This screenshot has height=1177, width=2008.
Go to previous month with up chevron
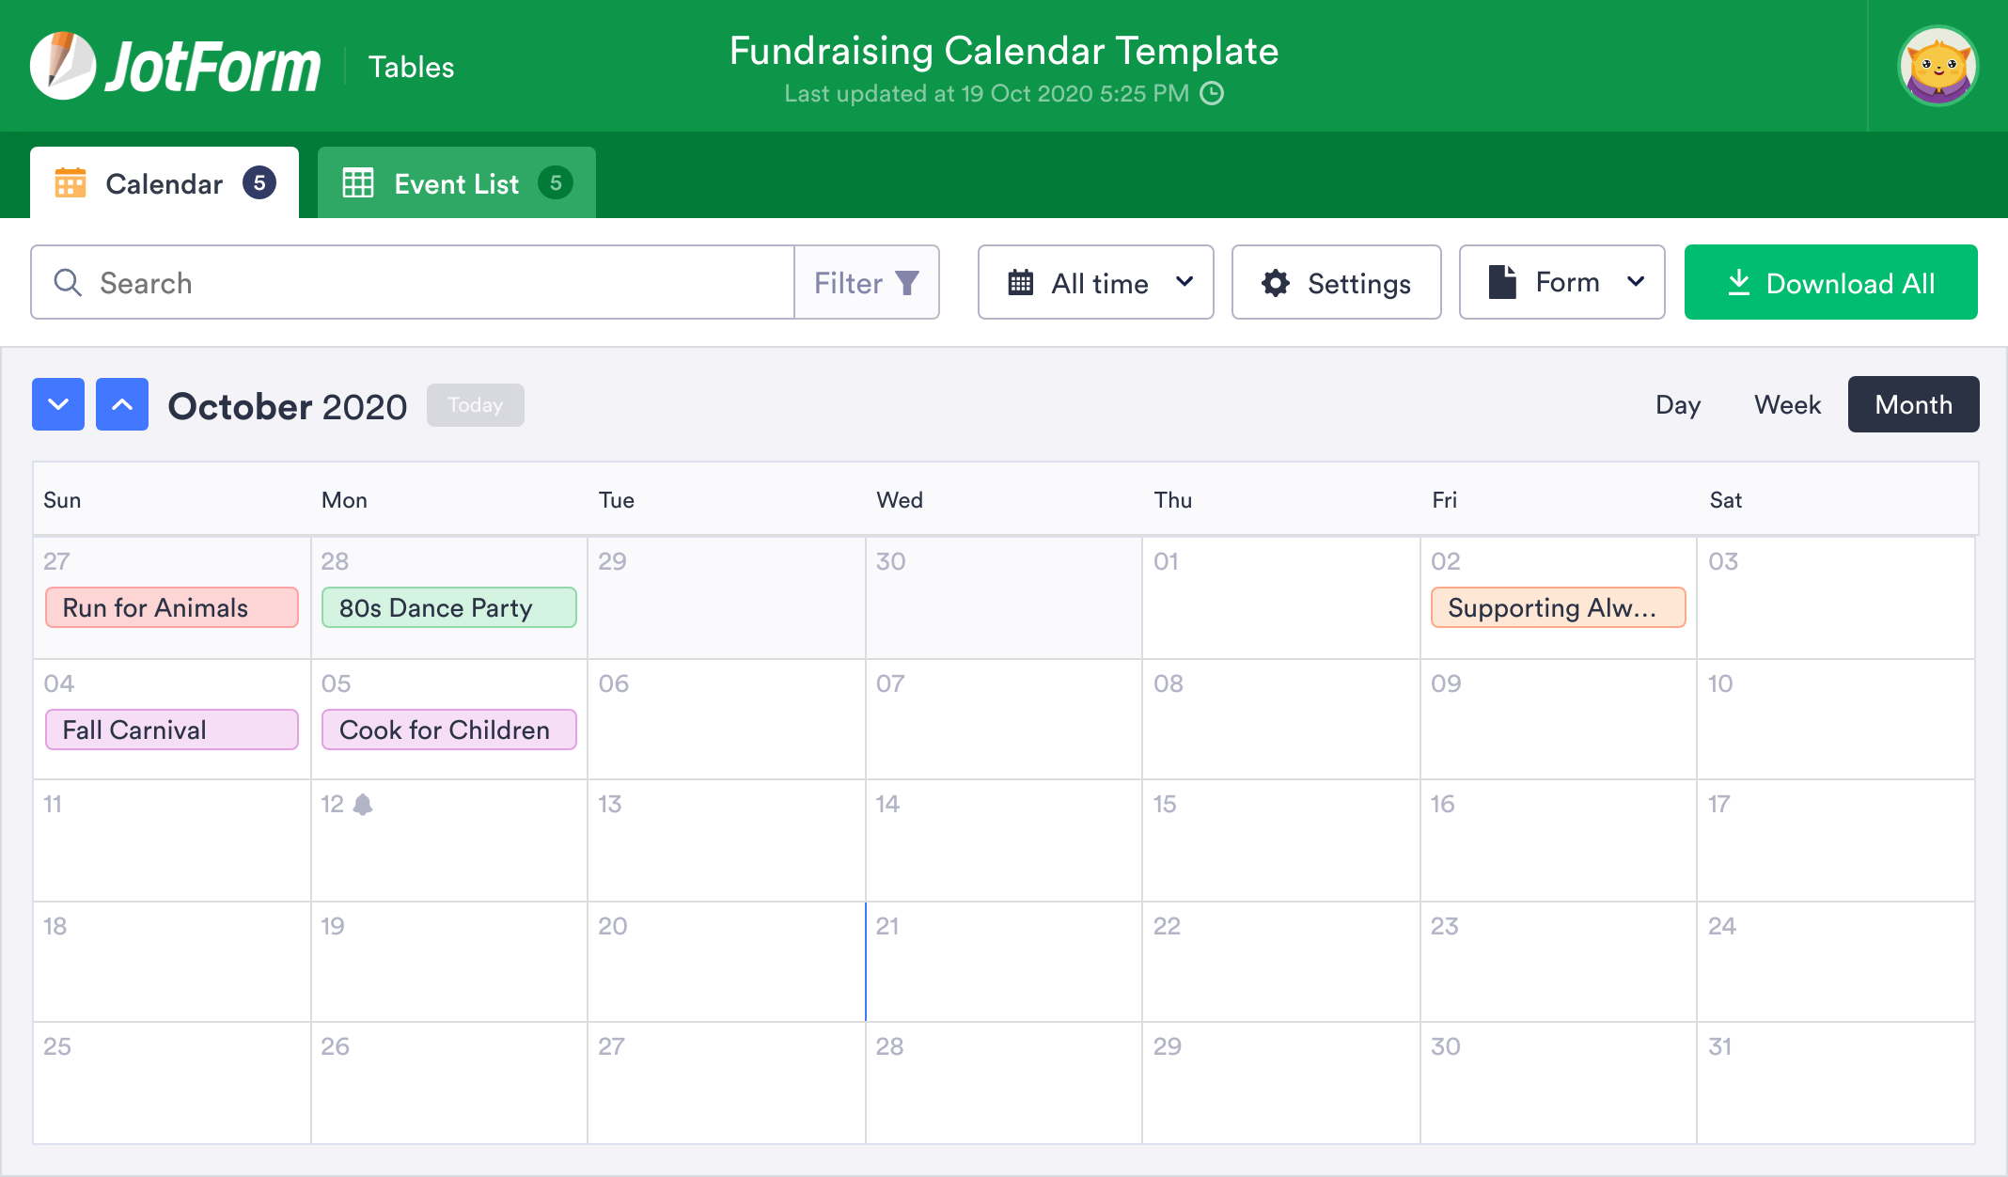(x=122, y=404)
